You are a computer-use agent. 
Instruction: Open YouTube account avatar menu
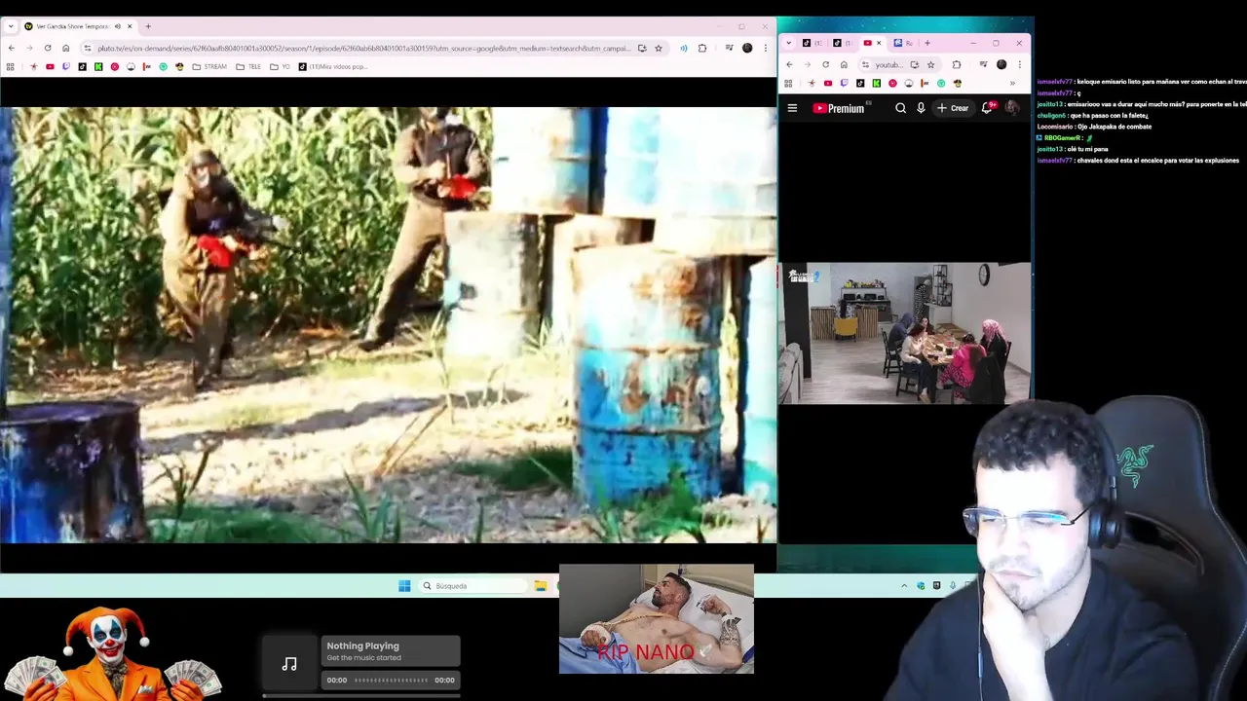(x=1012, y=108)
